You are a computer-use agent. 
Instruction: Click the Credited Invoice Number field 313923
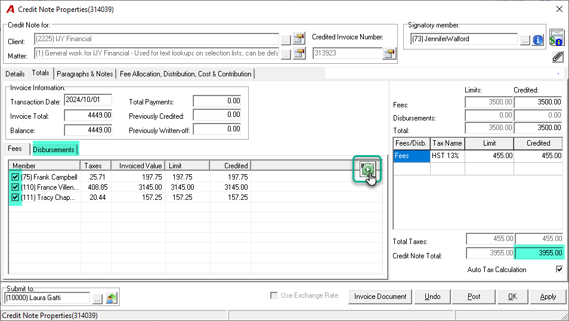click(347, 53)
